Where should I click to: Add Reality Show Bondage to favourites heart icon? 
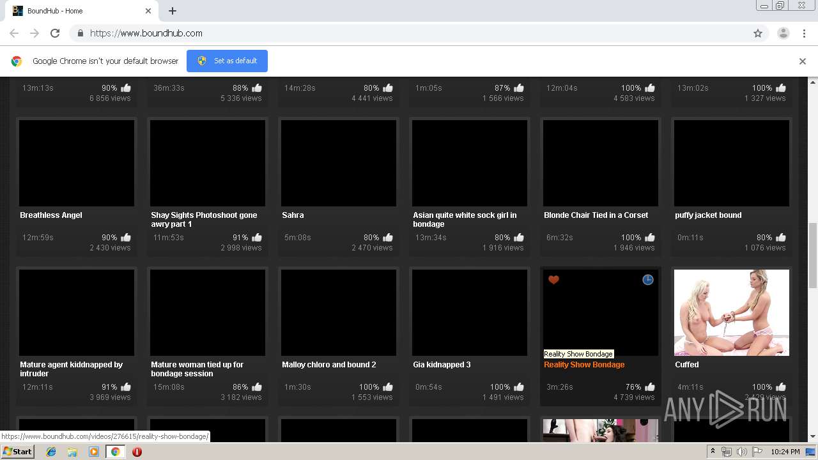pos(554,280)
